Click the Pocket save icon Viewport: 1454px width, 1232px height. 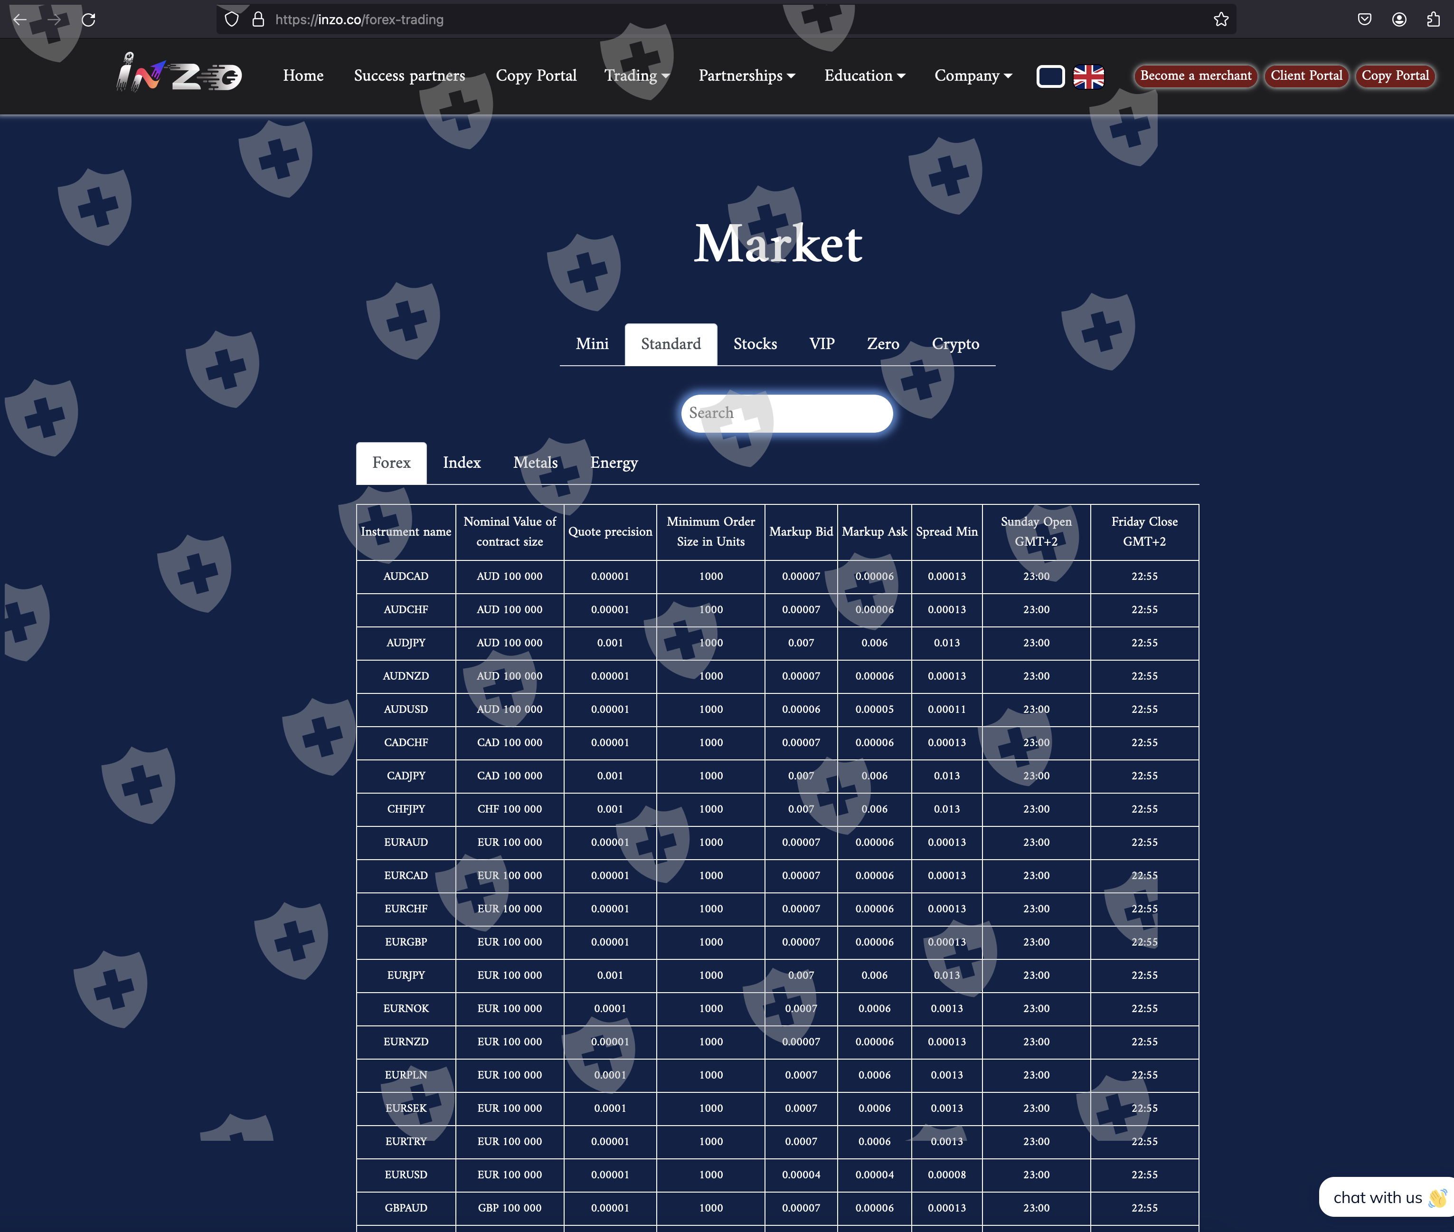pos(1364,19)
